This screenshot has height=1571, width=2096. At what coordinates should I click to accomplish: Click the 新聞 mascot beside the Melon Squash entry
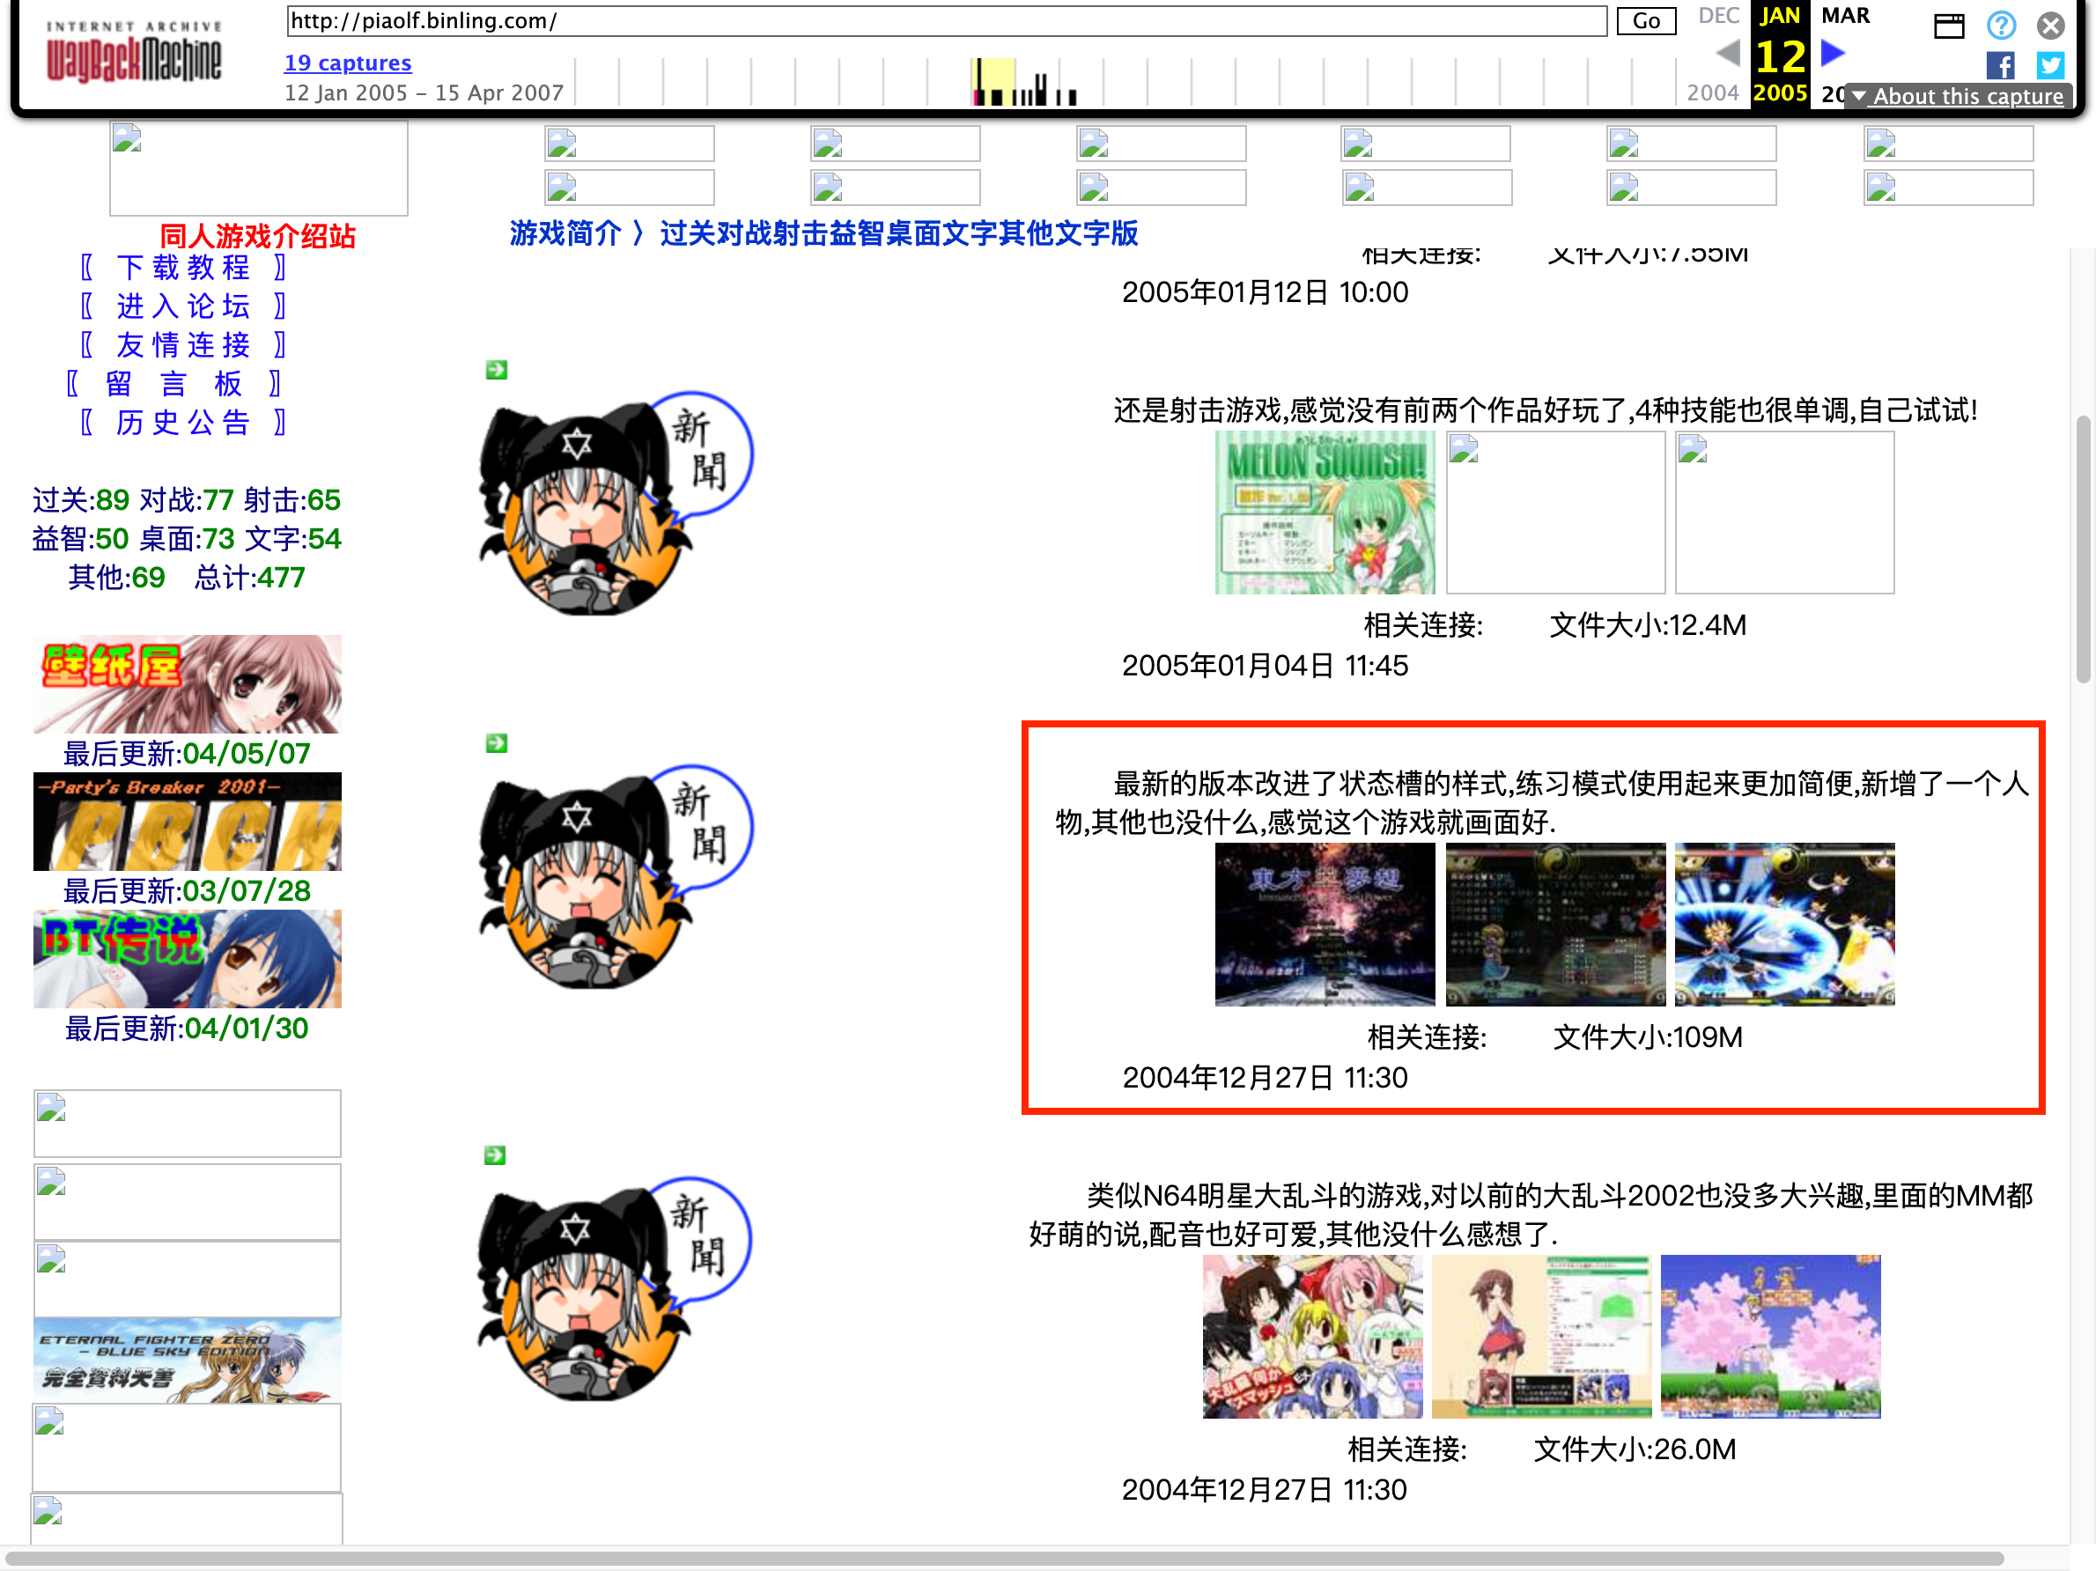point(616,503)
